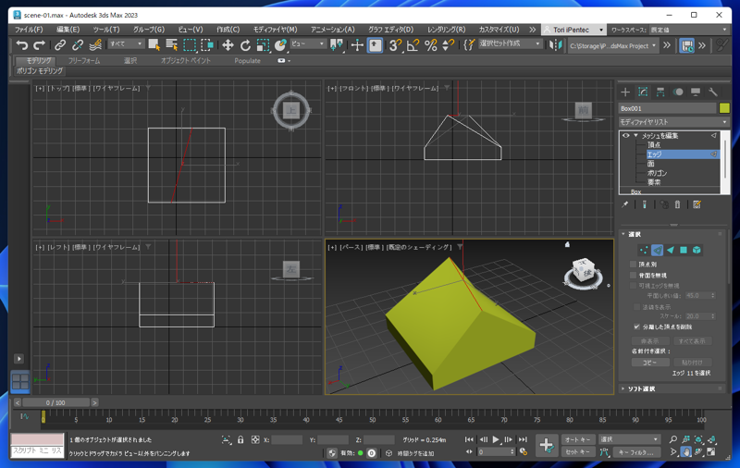Open the 編集(E) menu
The image size is (740, 468).
pos(68,30)
